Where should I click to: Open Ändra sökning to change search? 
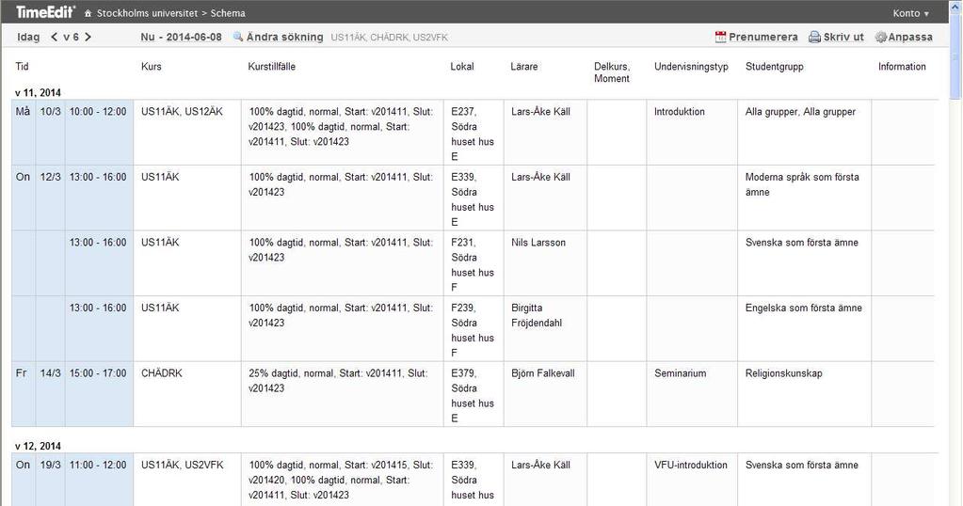click(x=285, y=37)
